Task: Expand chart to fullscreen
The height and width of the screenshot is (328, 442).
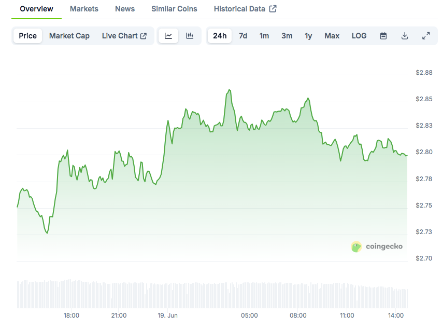Action: point(426,36)
